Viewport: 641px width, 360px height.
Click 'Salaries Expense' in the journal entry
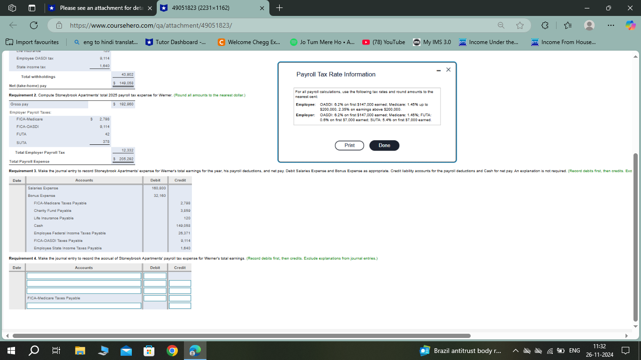tap(43, 188)
